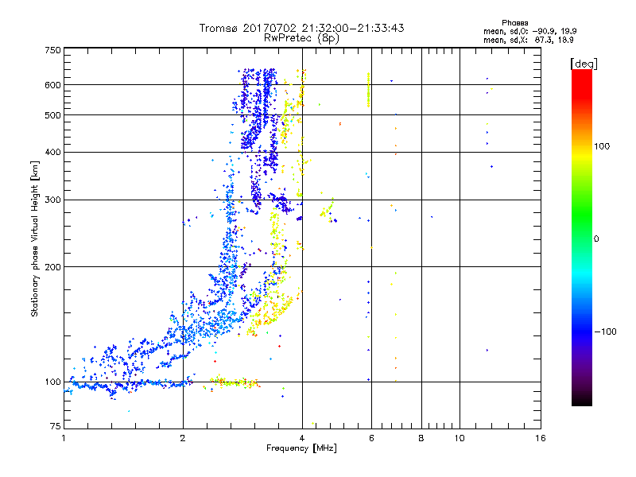
Task: Click the x-axis tick label '4'
Action: click(x=302, y=438)
